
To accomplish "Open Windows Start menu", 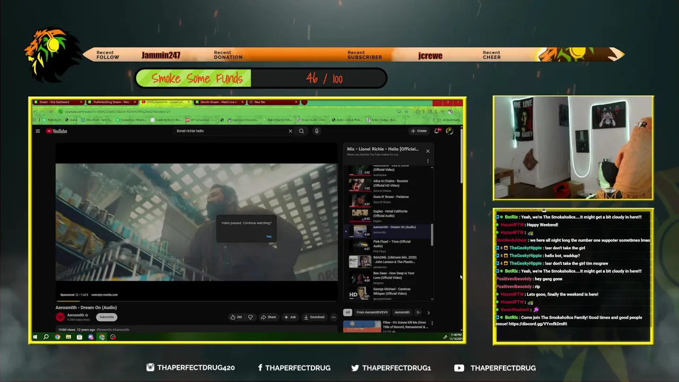I will (x=35, y=337).
